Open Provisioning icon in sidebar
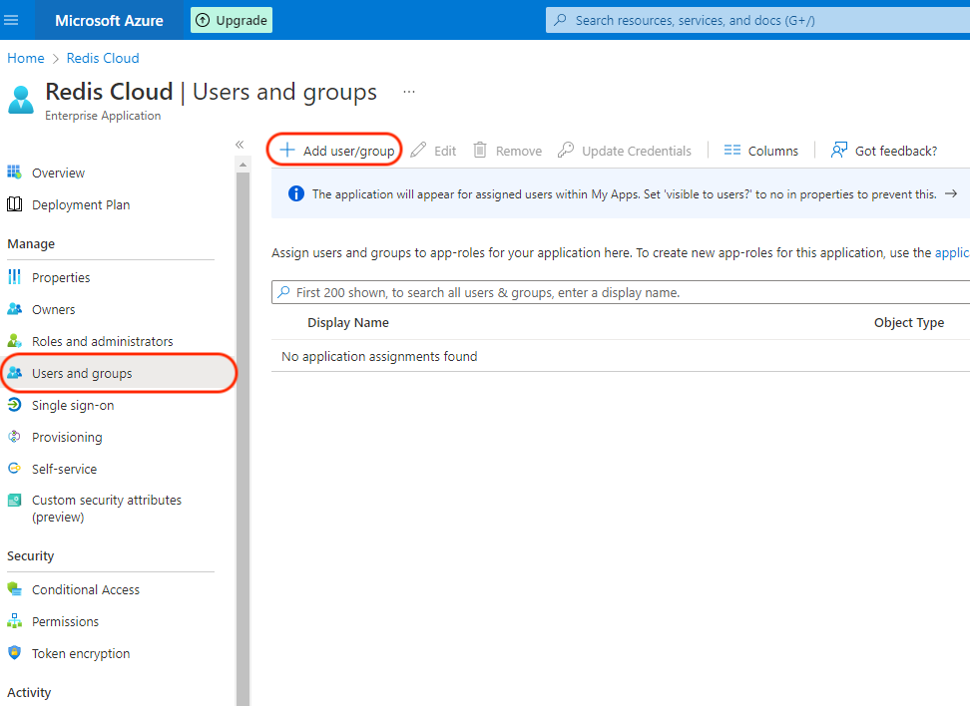Image resolution: width=970 pixels, height=706 pixels. (x=15, y=437)
